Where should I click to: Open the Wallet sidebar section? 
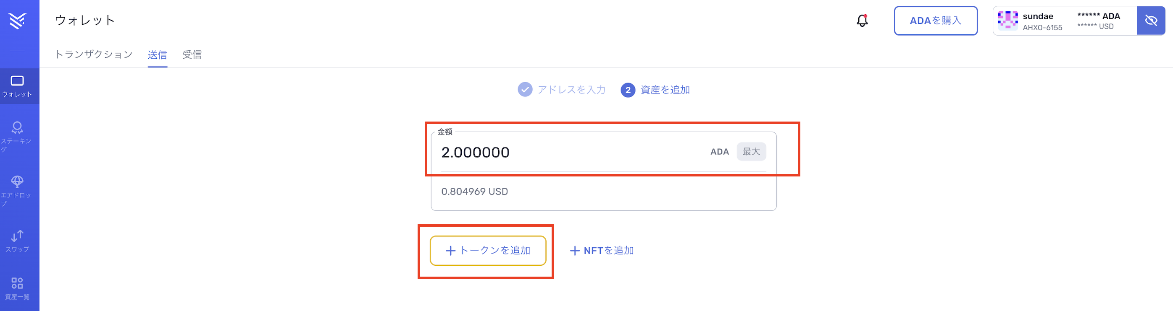(17, 86)
